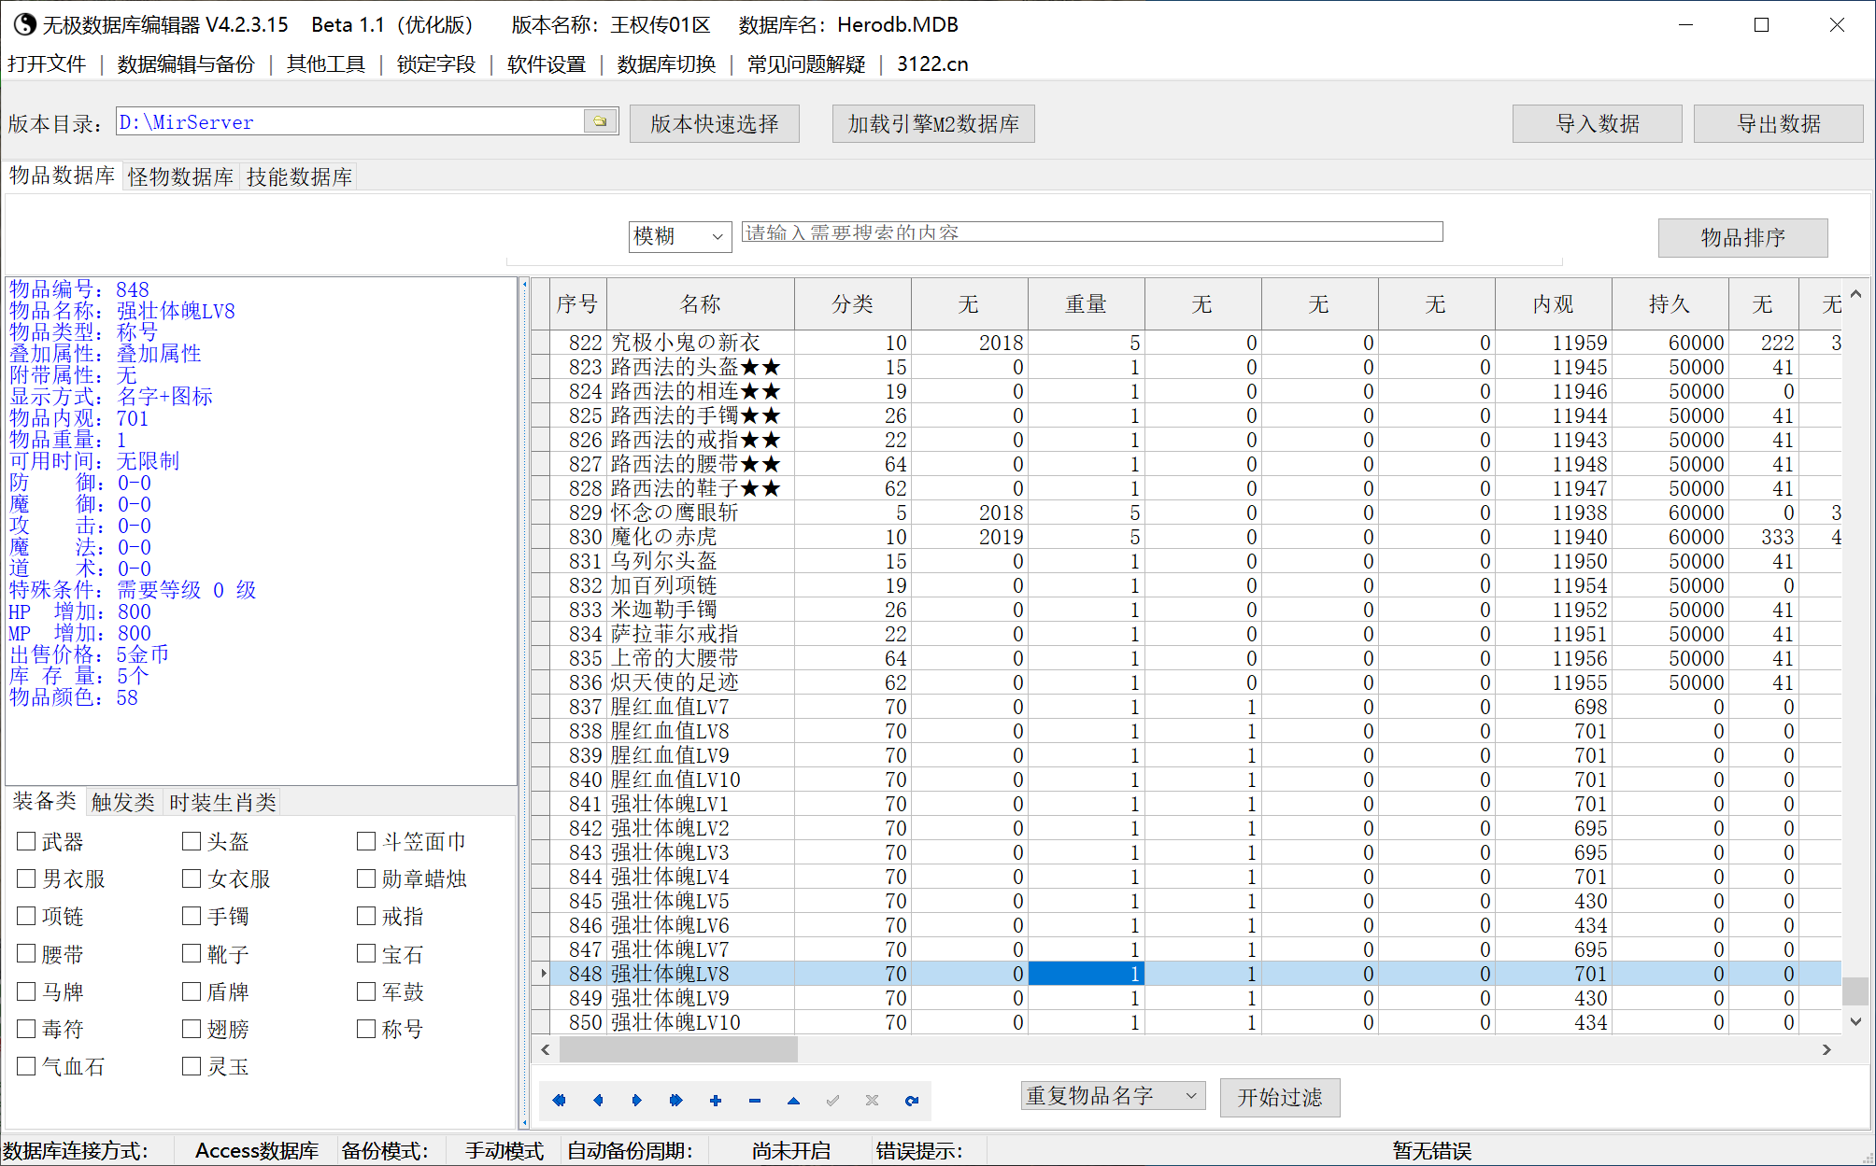The height and width of the screenshot is (1166, 1876).
Task: Click the search content input field
Action: coord(1092,232)
